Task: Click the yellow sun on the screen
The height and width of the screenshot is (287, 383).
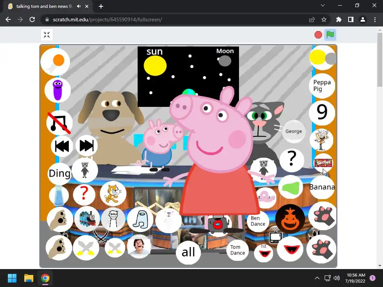Action: [x=155, y=66]
